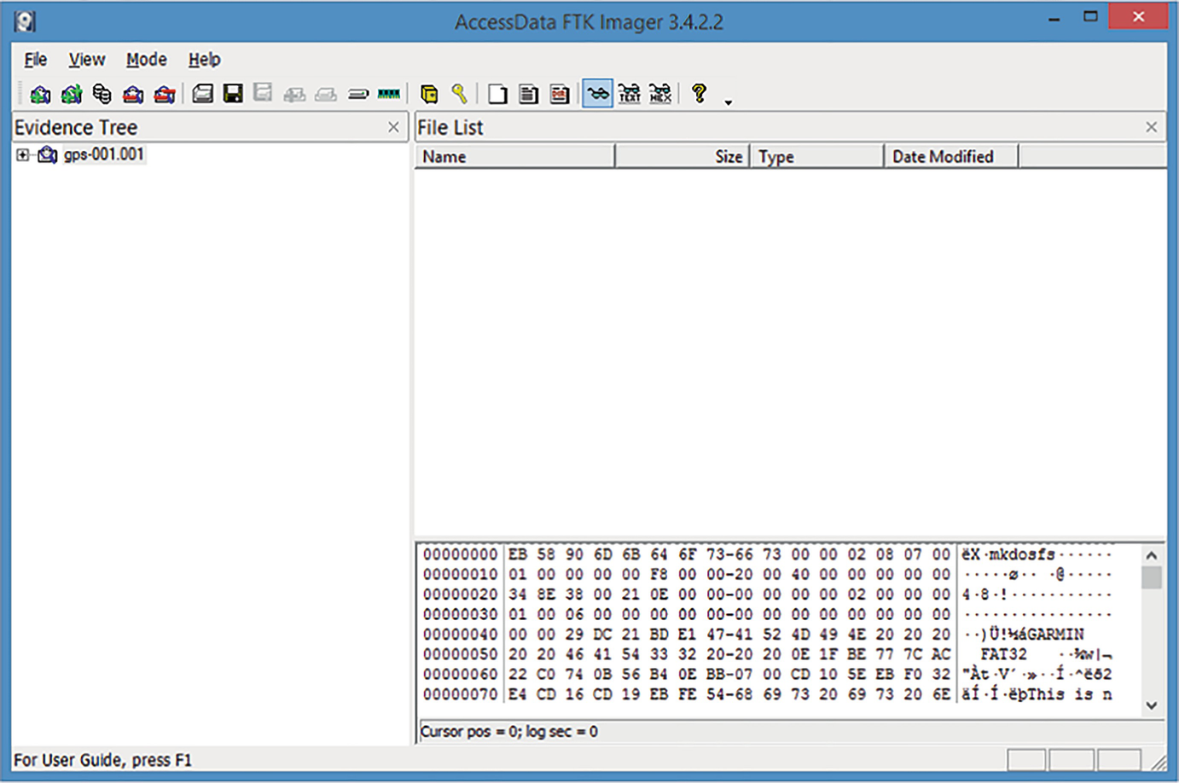Close the Evidence Tree pane

[x=393, y=127]
